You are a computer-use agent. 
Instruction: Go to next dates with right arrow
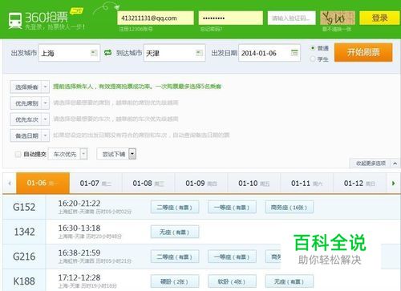point(393,184)
